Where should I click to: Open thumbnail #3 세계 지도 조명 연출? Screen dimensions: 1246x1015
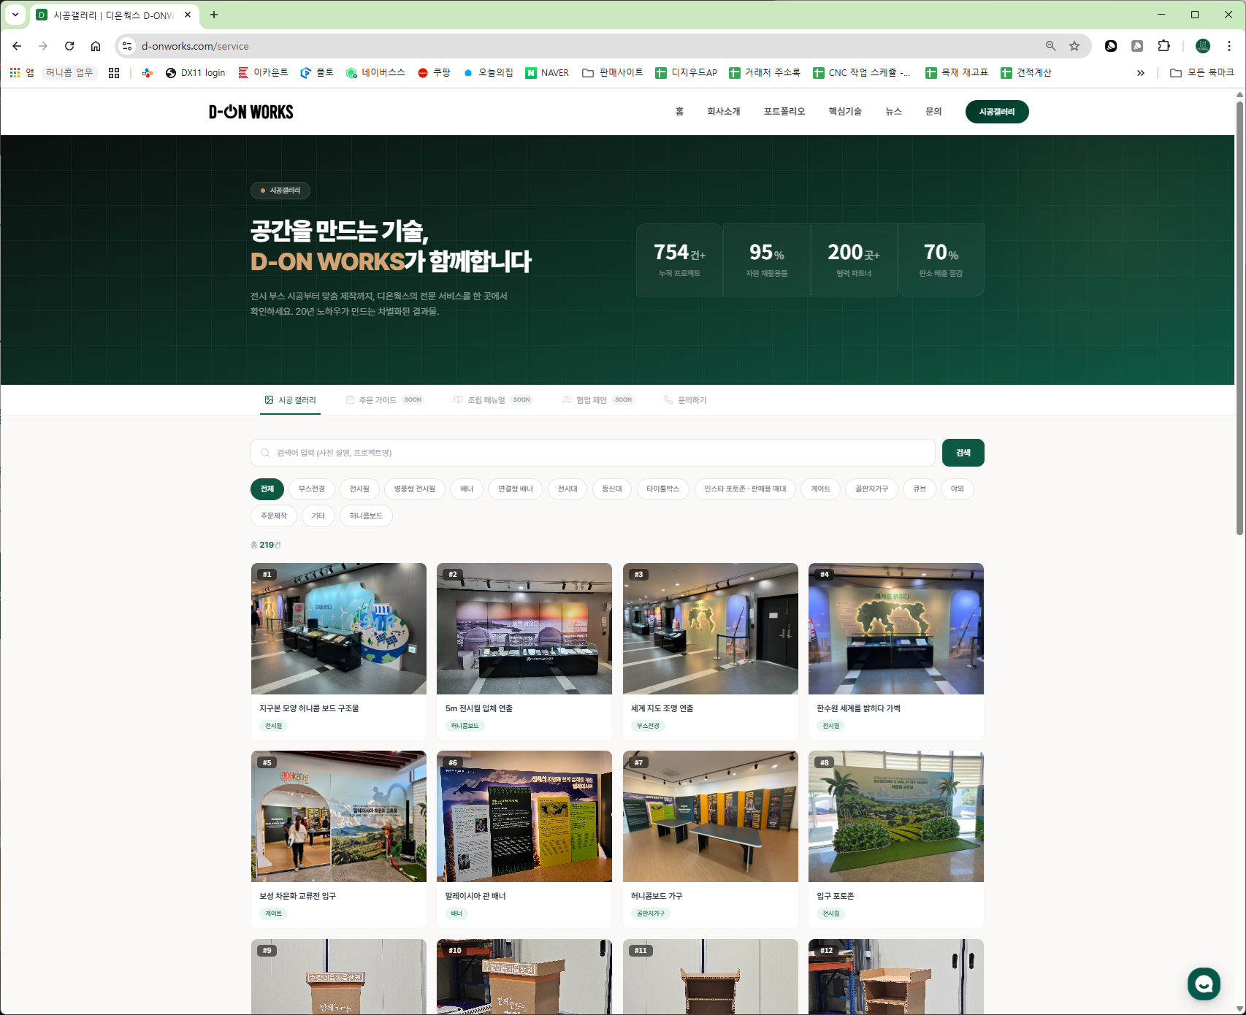pos(711,629)
